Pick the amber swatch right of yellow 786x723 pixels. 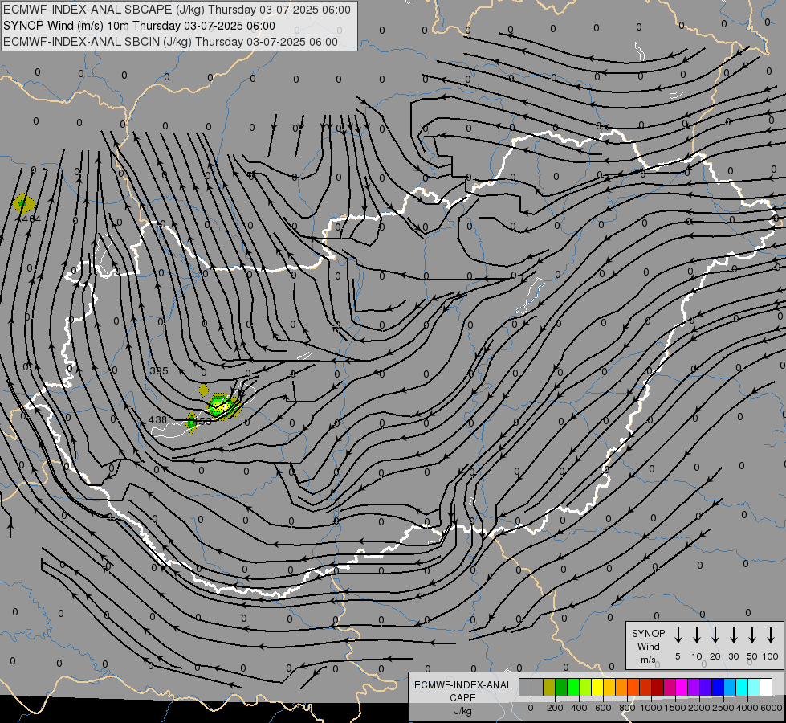tap(609, 687)
